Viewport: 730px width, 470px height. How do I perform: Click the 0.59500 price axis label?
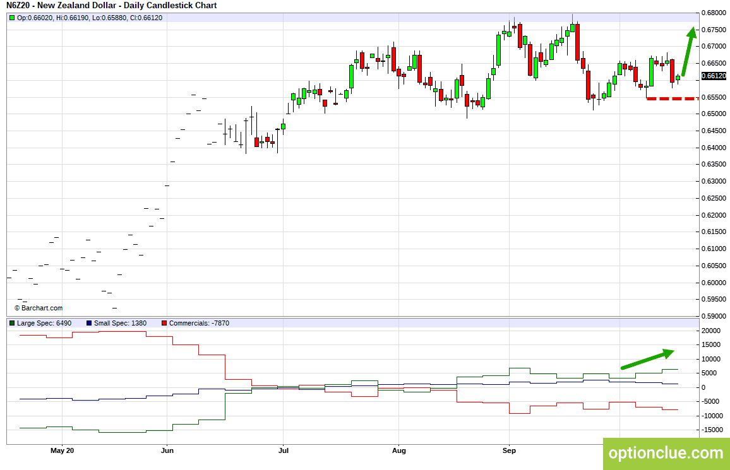click(714, 300)
